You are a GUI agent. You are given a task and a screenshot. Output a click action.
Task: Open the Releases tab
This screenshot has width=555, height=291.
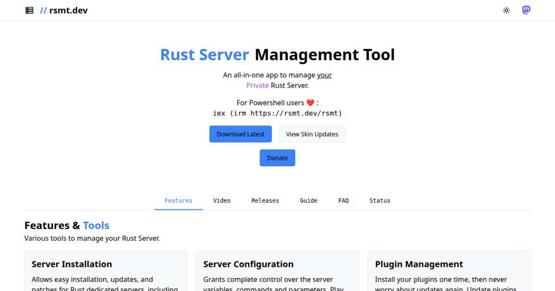(x=265, y=200)
